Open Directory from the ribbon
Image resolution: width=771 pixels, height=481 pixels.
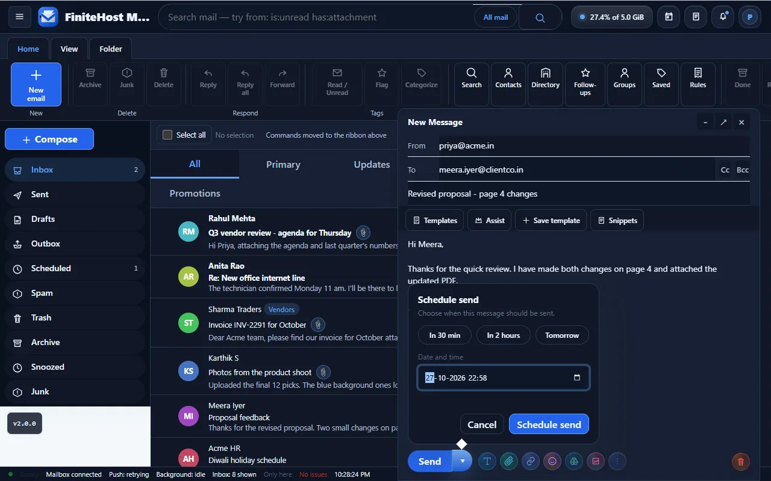(546, 85)
